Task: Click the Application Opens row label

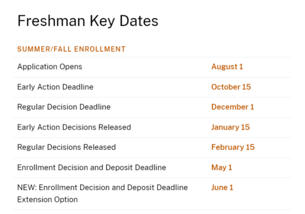Action: tap(50, 67)
